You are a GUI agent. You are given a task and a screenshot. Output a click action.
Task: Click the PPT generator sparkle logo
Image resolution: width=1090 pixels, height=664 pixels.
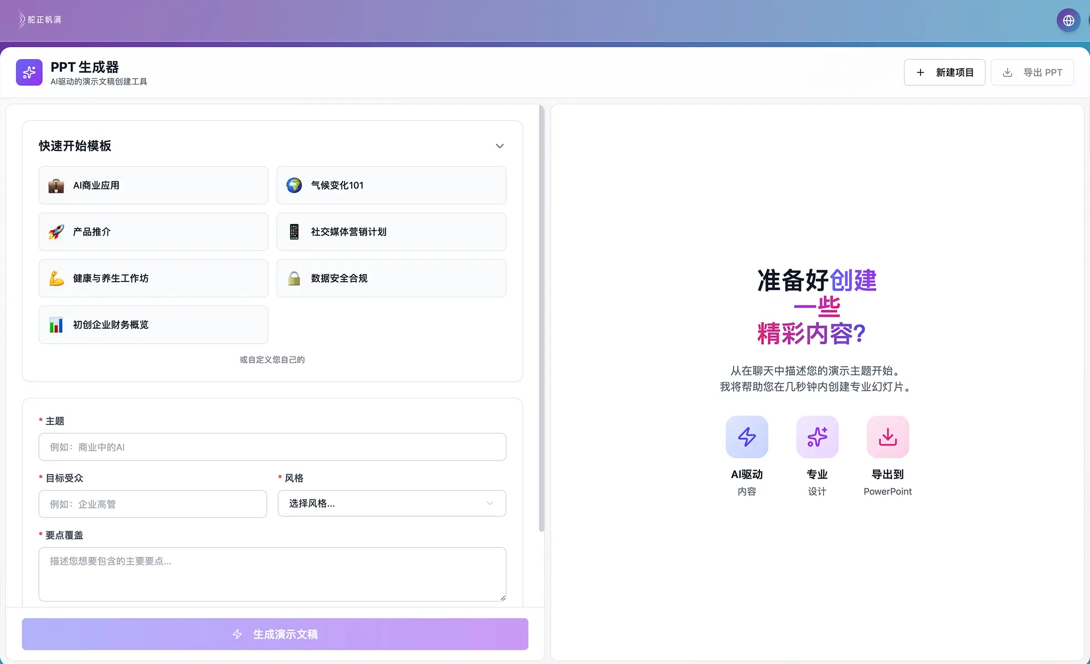pyautogui.click(x=29, y=72)
